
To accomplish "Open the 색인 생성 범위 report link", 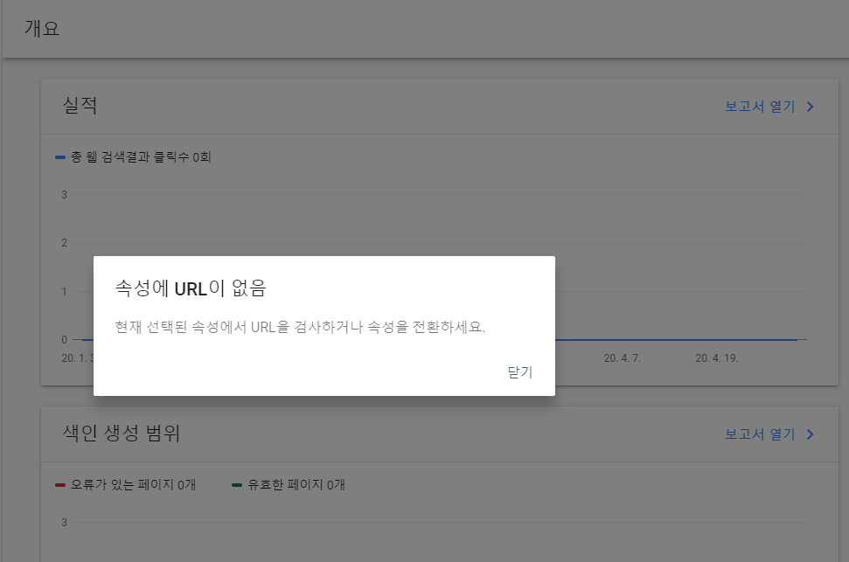I will (x=760, y=434).
